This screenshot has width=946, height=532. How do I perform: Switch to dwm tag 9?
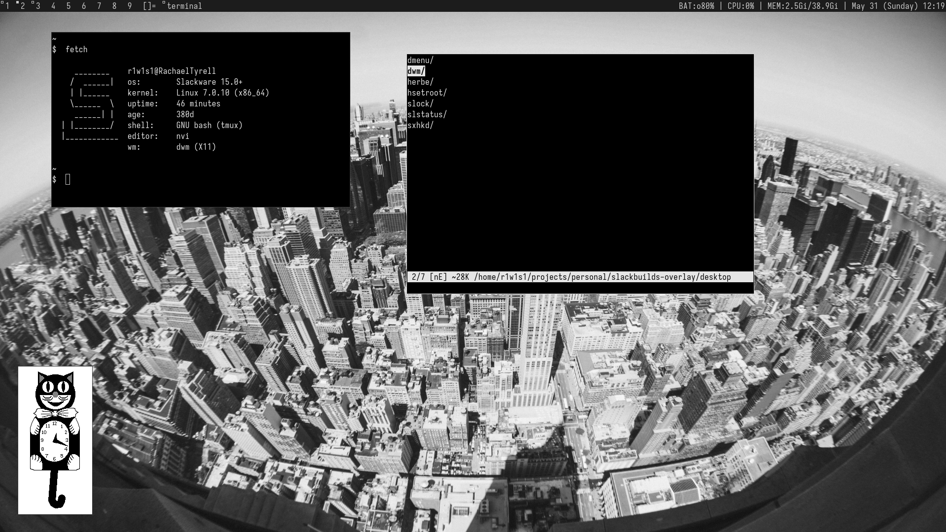click(130, 6)
